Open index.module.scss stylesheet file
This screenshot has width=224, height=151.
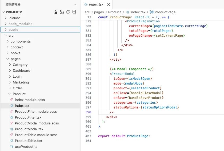[x=30, y=100]
